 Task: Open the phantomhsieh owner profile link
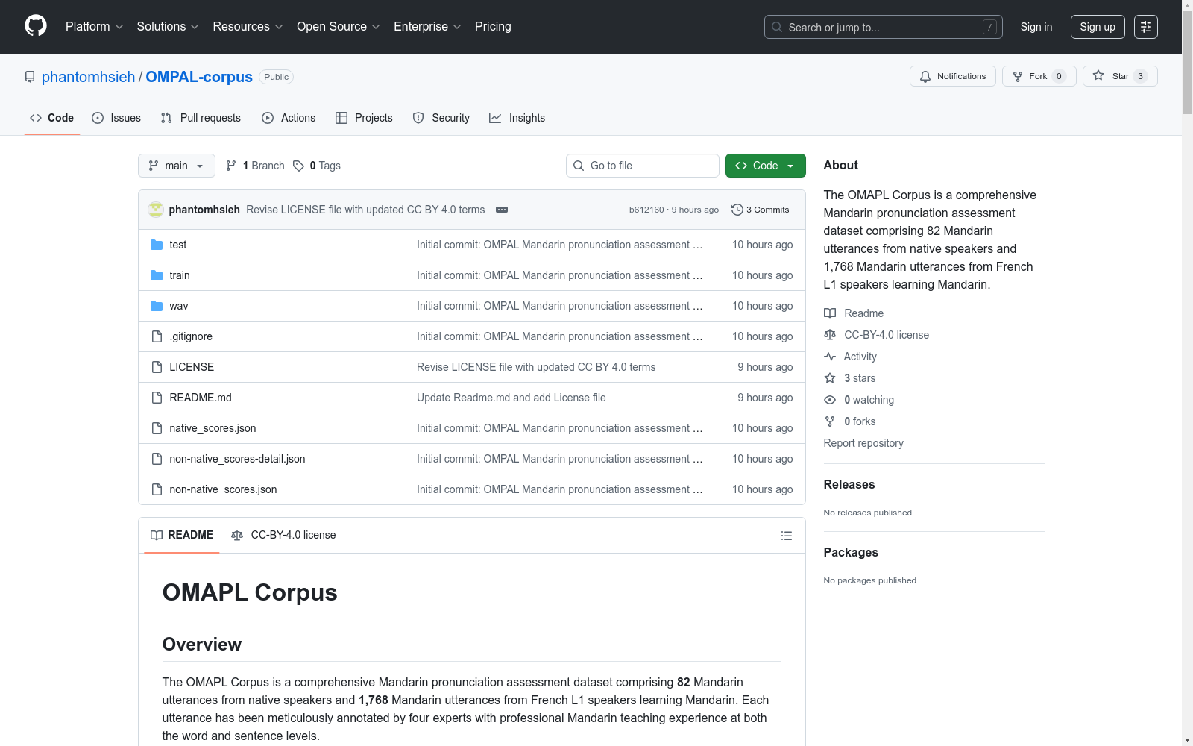89,77
